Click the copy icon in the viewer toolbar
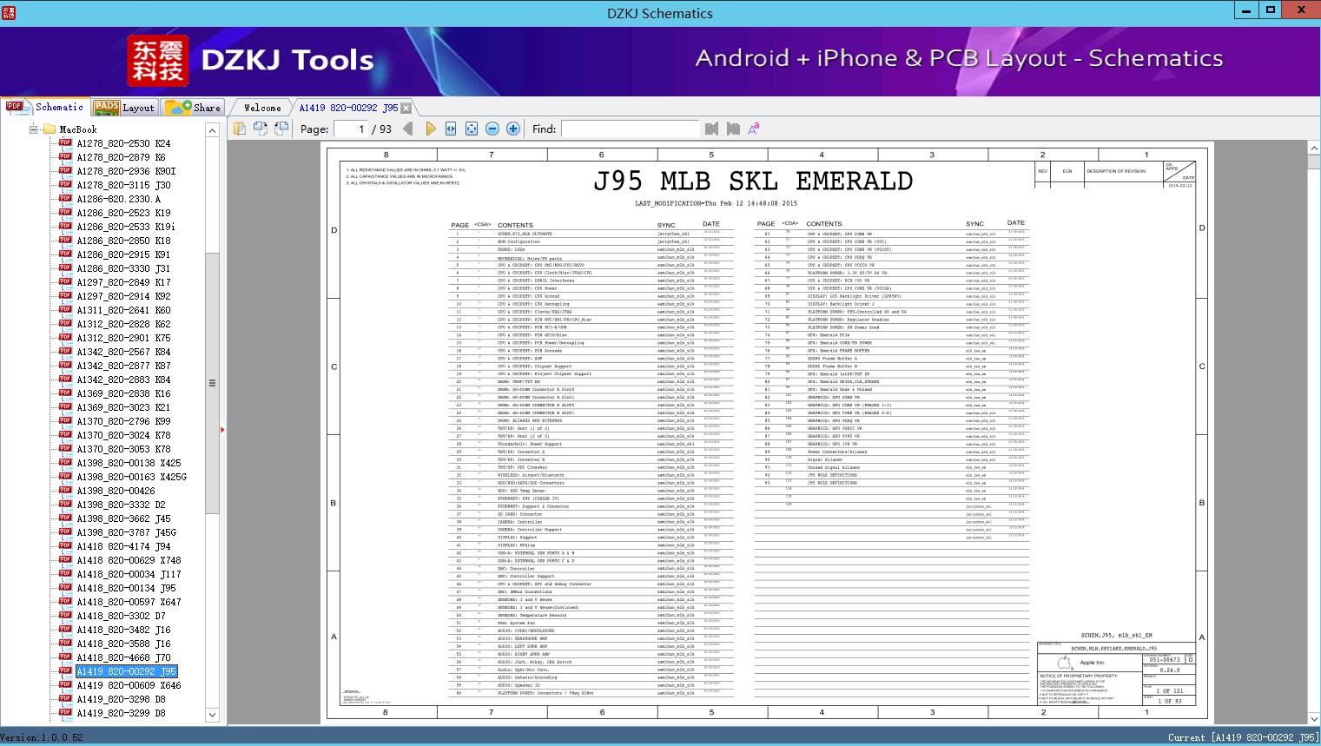 pyautogui.click(x=239, y=129)
